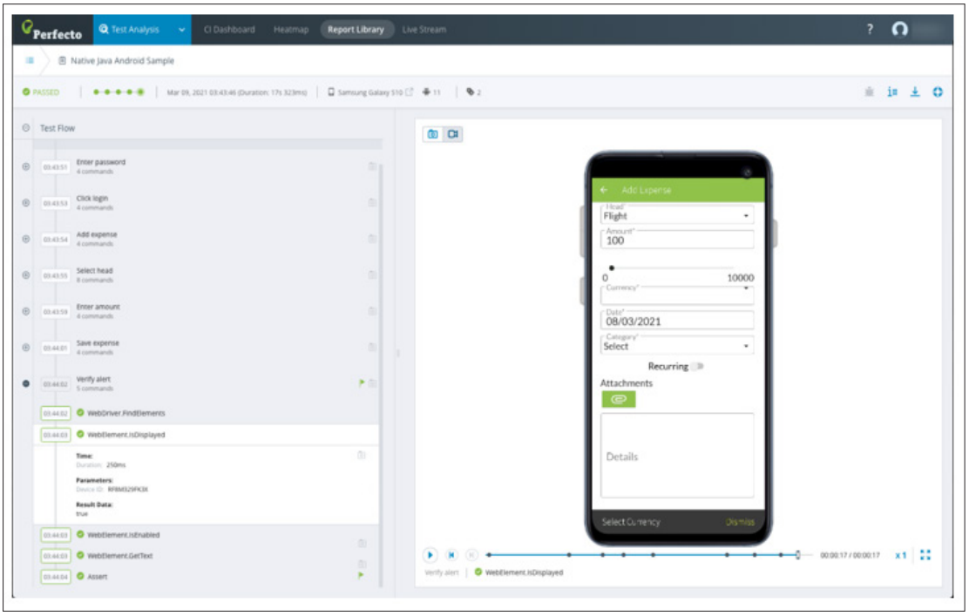969x616 pixels.
Task: Click the Android version 11 icon
Action: 426,92
